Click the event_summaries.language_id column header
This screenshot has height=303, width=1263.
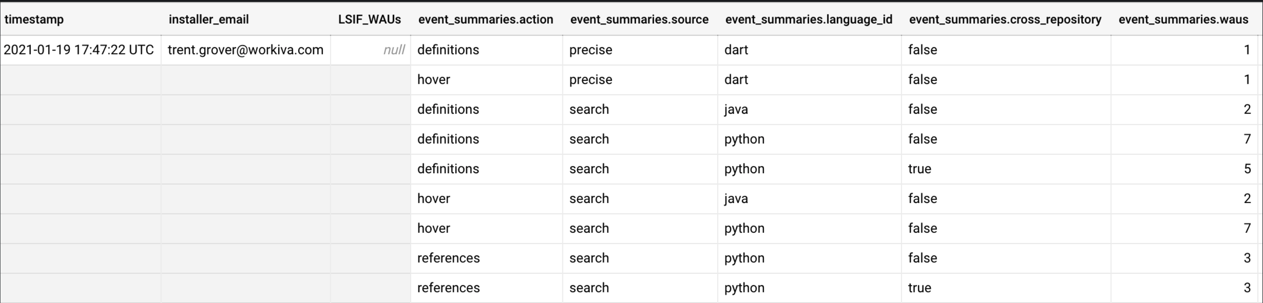coord(808,20)
